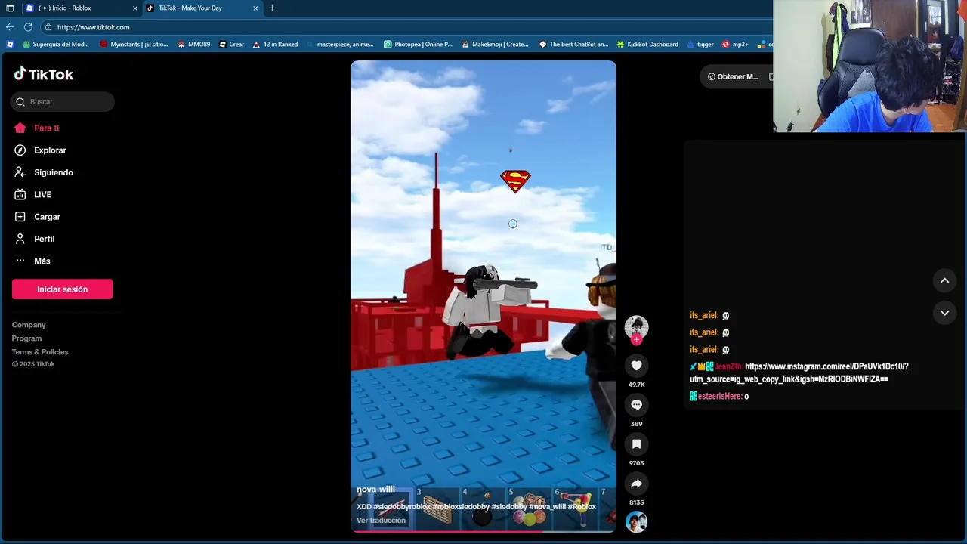Open the Terms & Policies link
Viewport: 967px width, 544px height.
(x=40, y=352)
